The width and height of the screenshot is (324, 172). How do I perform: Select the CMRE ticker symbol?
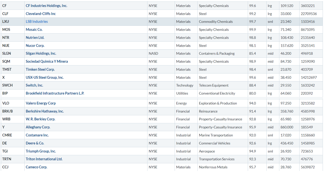coord(7,135)
